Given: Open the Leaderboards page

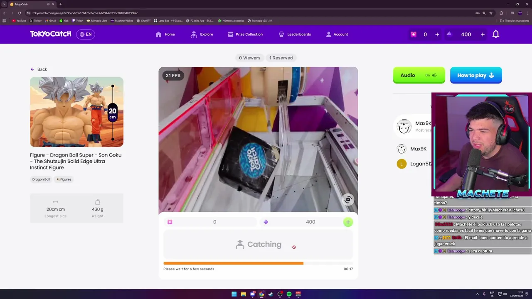Looking at the screenshot, I should 295,34.
